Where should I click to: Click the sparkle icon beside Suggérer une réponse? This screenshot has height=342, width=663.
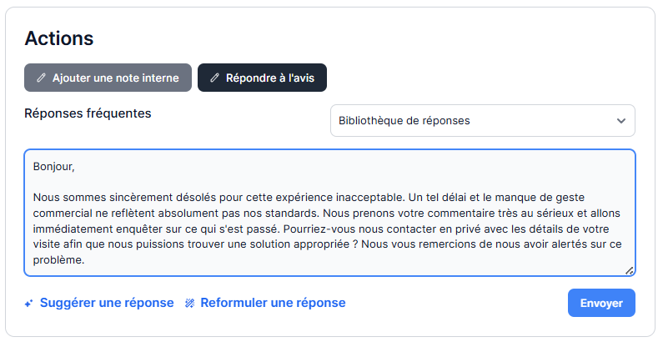[29, 304]
